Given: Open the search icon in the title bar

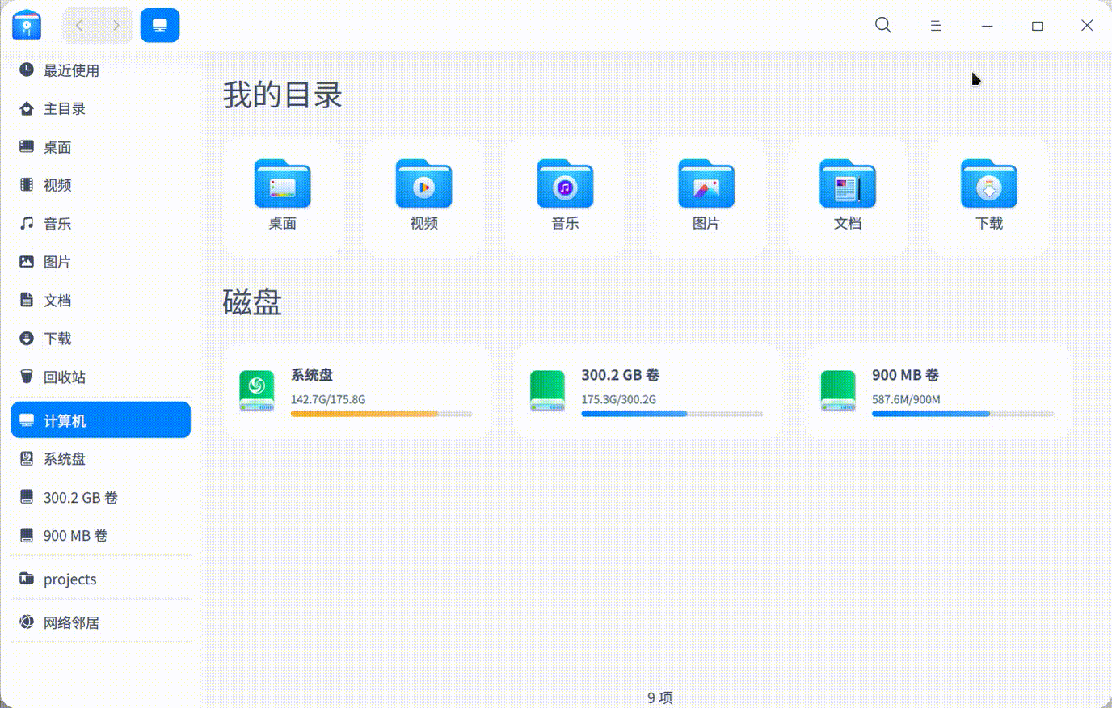Looking at the screenshot, I should tap(882, 25).
